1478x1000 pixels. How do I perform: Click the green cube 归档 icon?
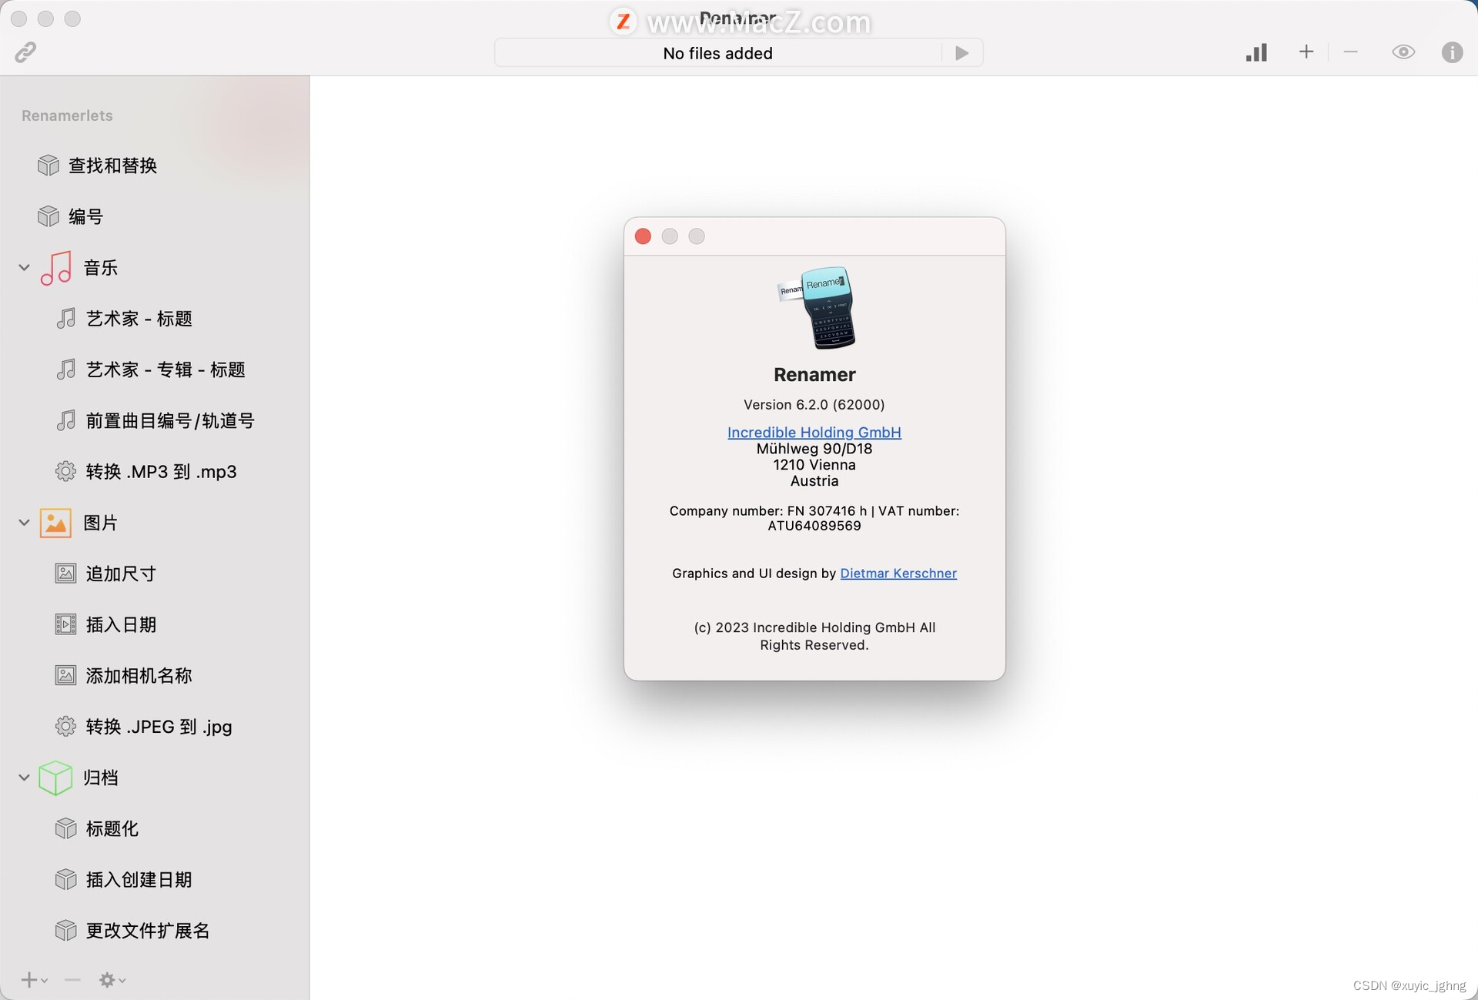click(x=55, y=778)
